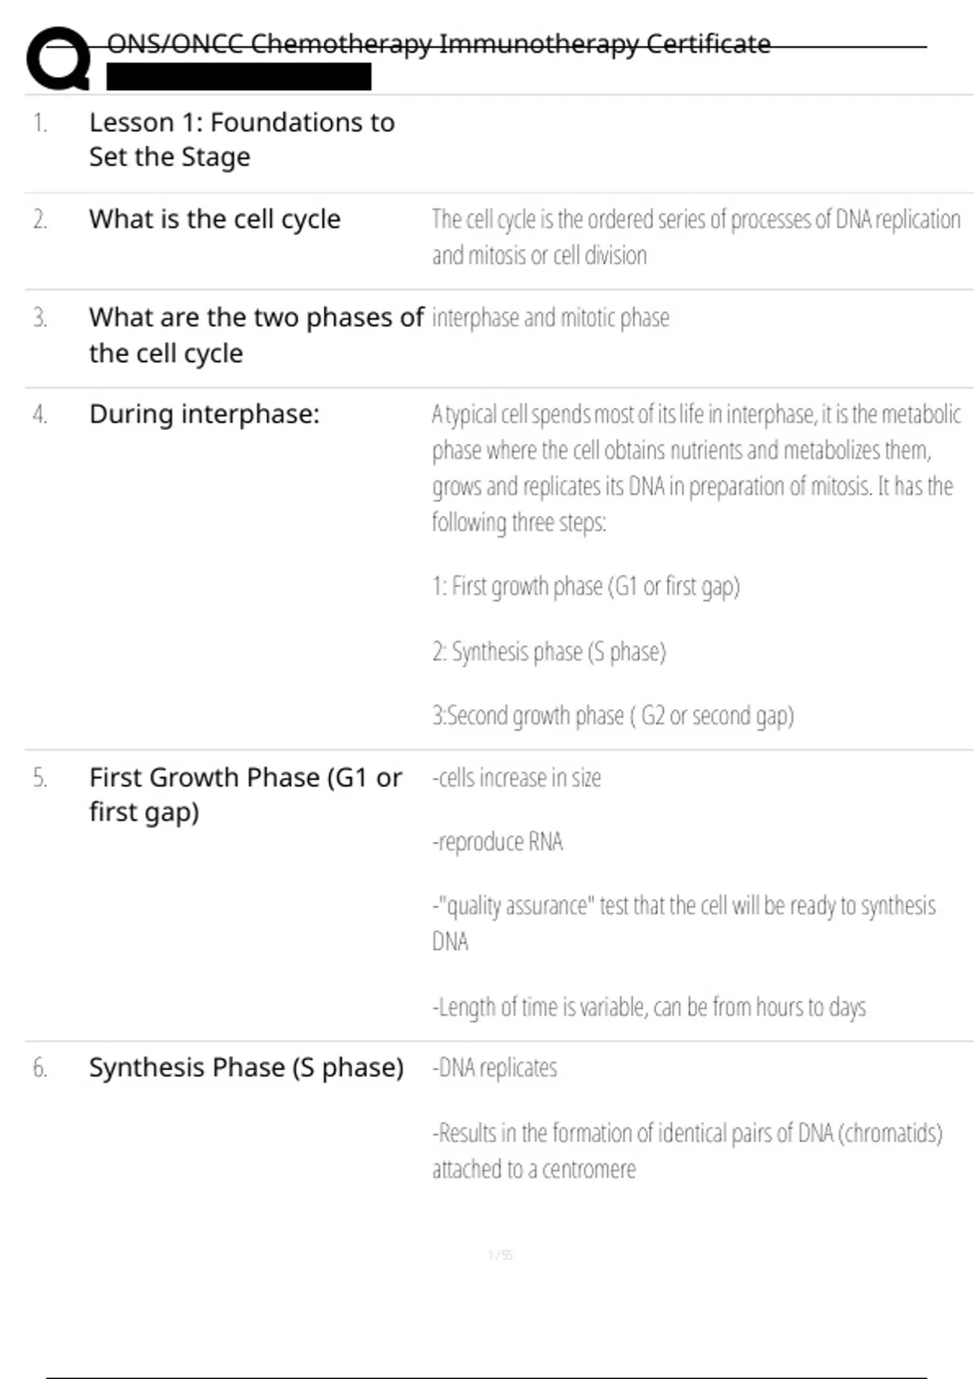Click the '-cells increase in size' line
Viewport: 974px width, 1379px height.
click(x=517, y=778)
